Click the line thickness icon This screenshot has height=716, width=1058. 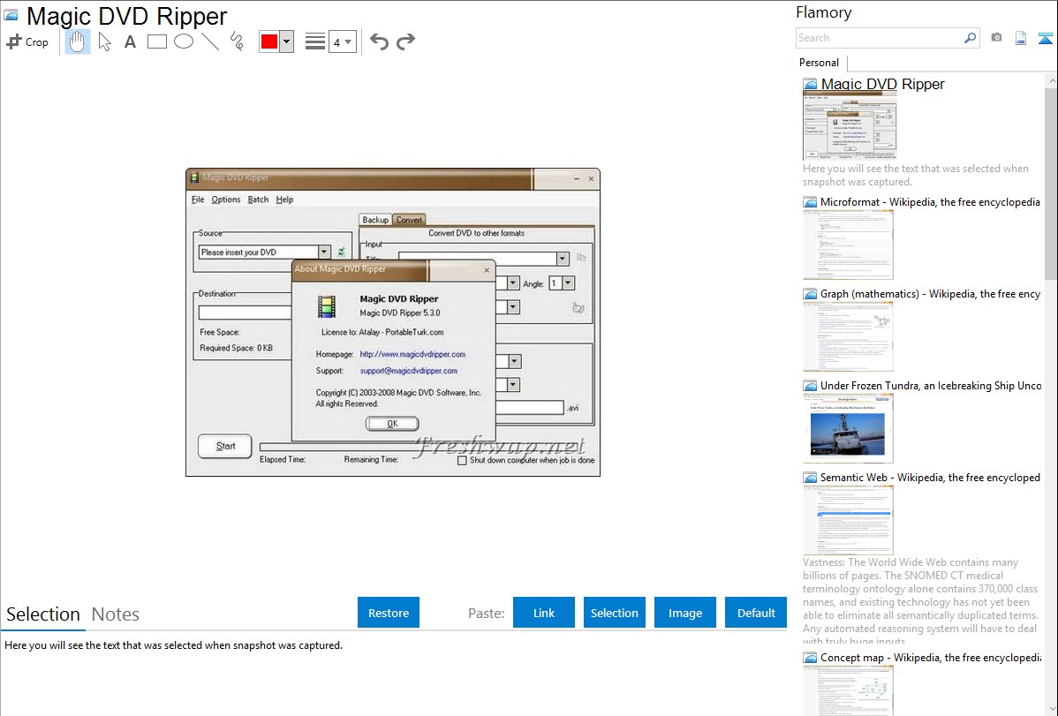[x=314, y=41]
